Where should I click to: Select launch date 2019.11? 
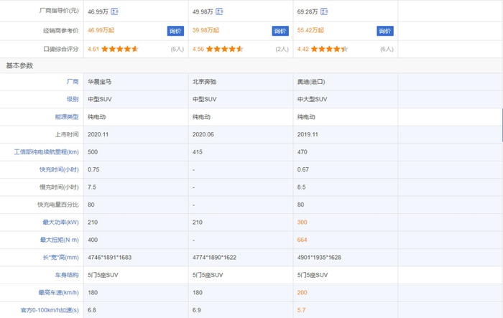(x=308, y=134)
